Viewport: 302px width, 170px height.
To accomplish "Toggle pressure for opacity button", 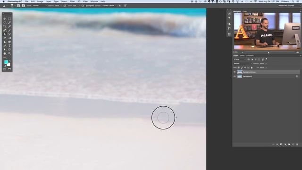I will (x=65, y=6).
